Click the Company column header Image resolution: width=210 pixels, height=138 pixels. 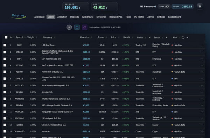[x=48, y=37]
